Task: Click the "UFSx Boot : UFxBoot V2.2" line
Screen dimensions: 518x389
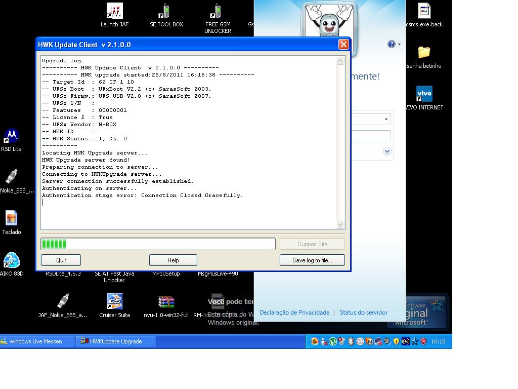Action: coord(126,89)
